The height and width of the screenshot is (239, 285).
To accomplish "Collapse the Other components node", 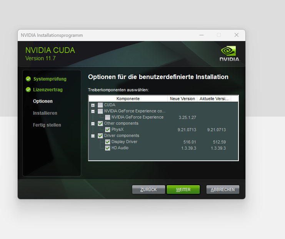I will click(93, 124).
